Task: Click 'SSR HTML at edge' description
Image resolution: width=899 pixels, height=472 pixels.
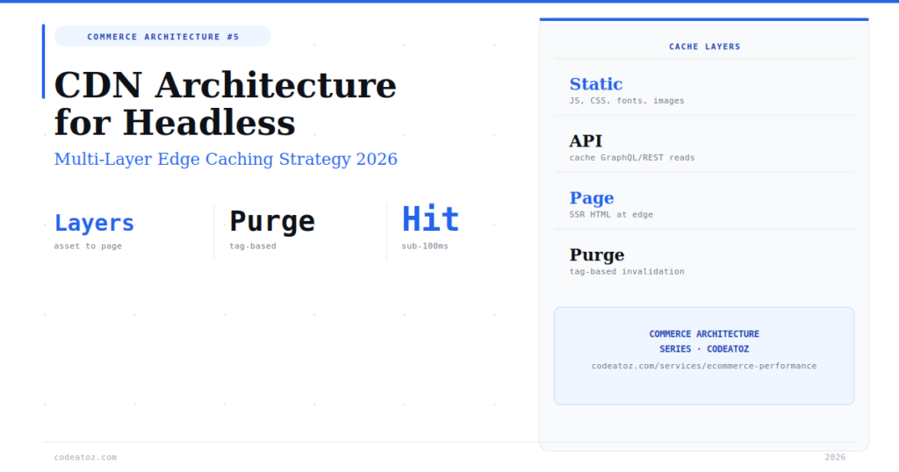Action: [x=611, y=215]
